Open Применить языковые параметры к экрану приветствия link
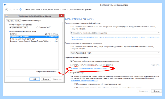The width and height of the screenshot is (165, 99). coord(115,38)
